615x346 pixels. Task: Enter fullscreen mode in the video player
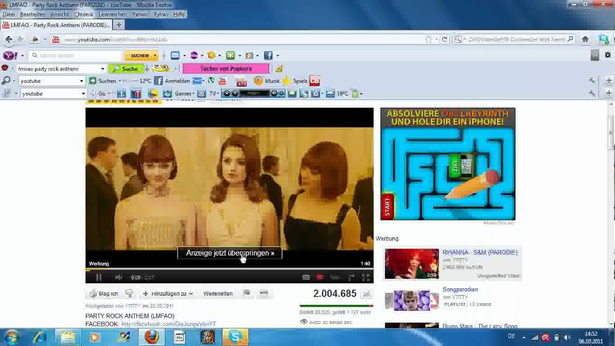[x=366, y=277]
